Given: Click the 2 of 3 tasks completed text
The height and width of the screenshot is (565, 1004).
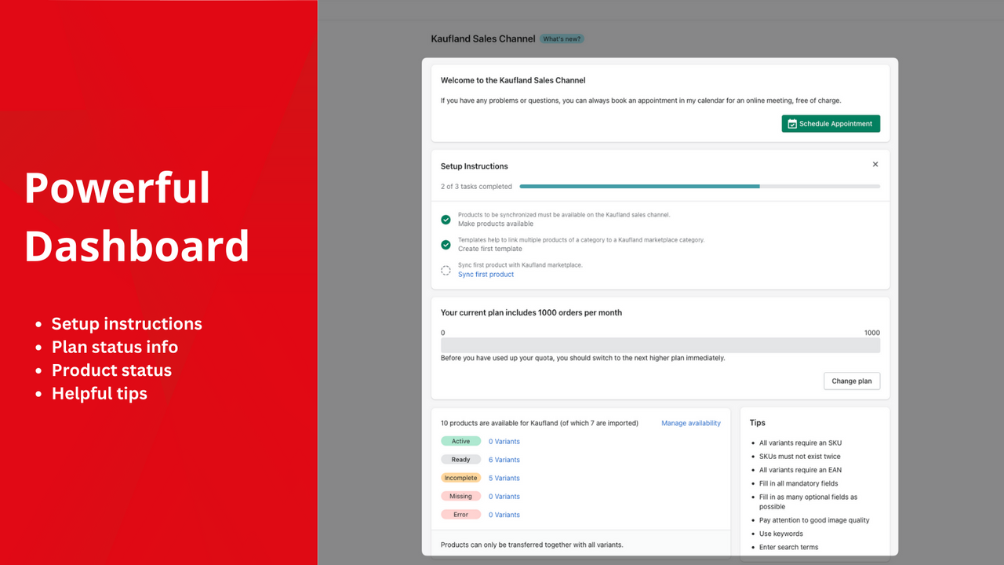Looking at the screenshot, I should pyautogui.click(x=476, y=187).
